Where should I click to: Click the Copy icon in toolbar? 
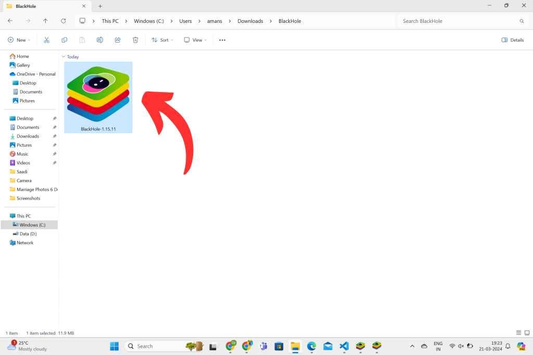(64, 40)
